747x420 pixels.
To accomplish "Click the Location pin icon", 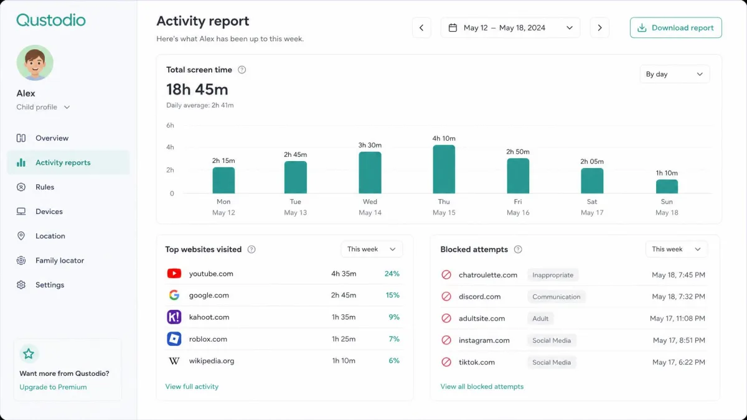I will tap(21, 236).
